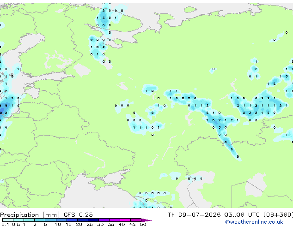Click the 'Precipitation [mm]' title text

pyautogui.click(x=30, y=215)
